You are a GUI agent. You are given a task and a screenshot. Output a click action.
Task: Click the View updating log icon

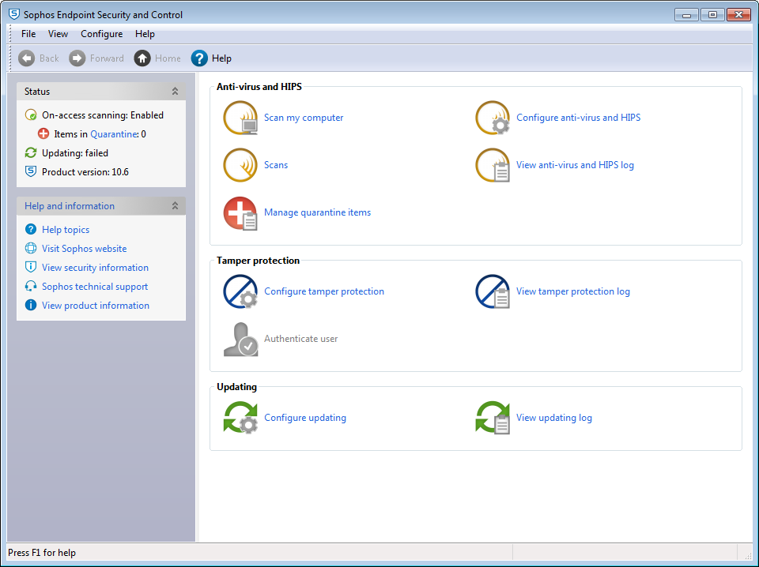click(493, 419)
